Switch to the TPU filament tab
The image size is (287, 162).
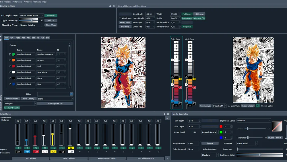[48, 38]
